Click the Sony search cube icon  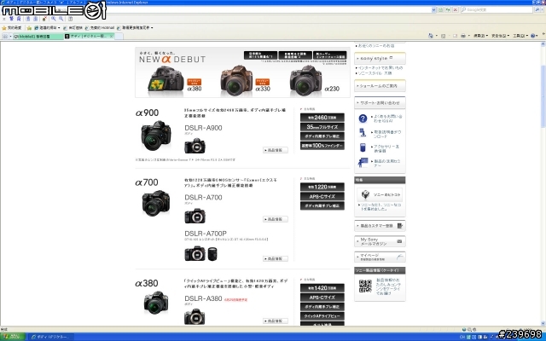pos(365,194)
